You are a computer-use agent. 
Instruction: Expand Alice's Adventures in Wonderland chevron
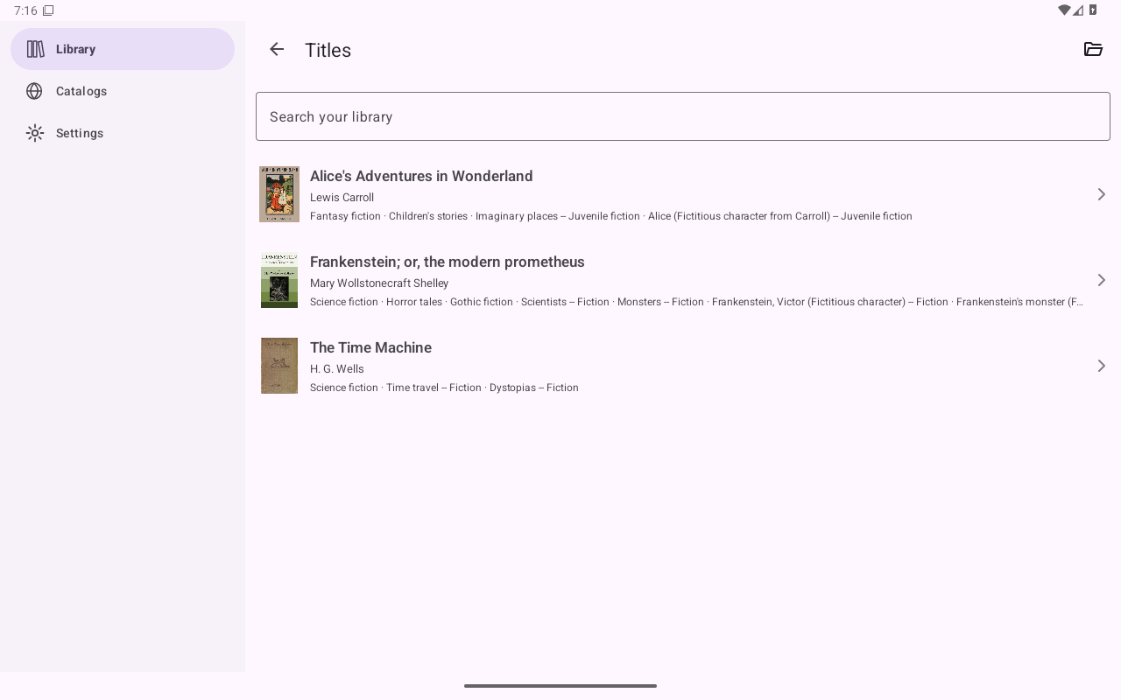1102,194
